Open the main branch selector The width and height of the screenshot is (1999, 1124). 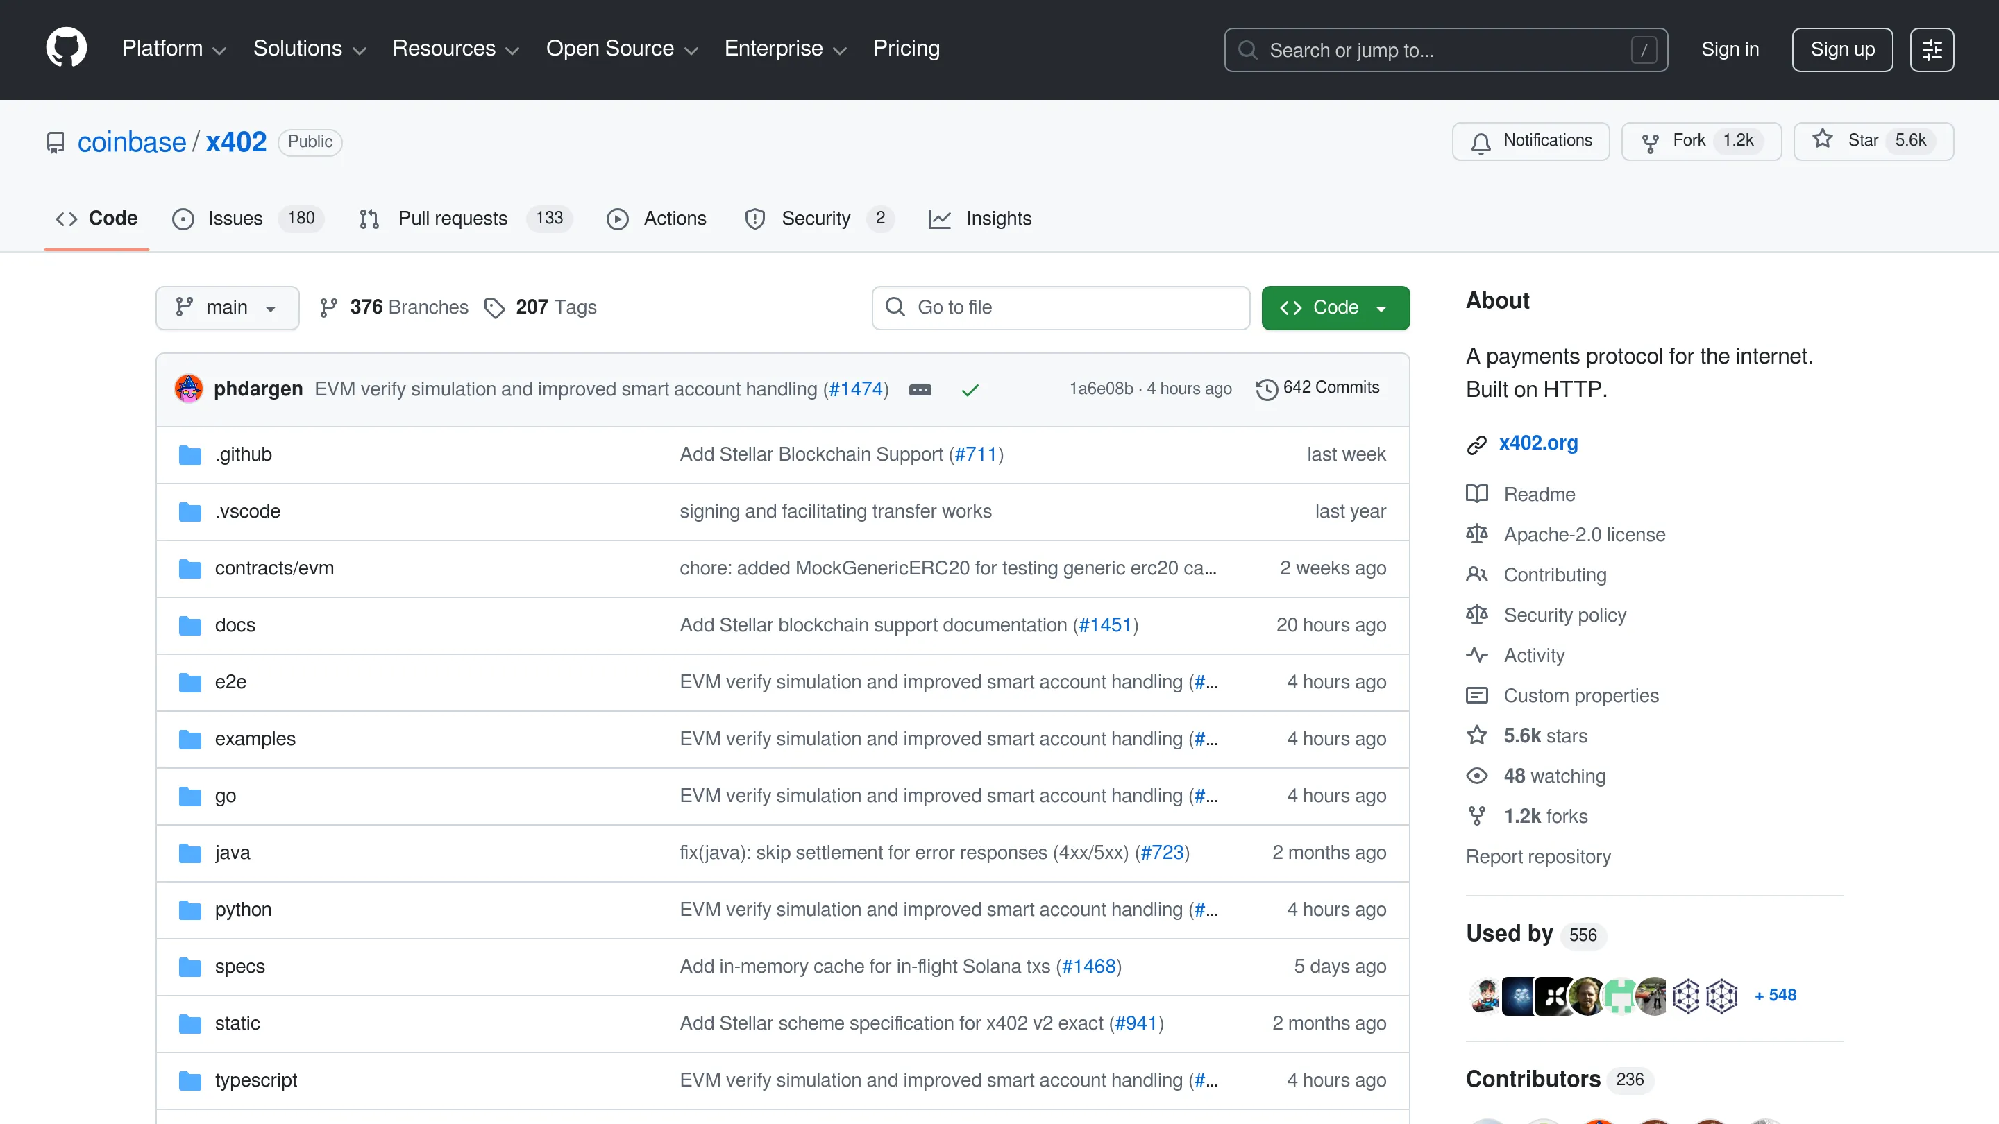226,307
